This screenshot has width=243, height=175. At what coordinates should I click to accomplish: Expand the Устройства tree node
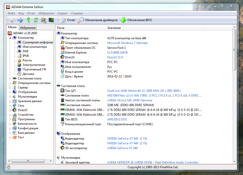pos(10,115)
